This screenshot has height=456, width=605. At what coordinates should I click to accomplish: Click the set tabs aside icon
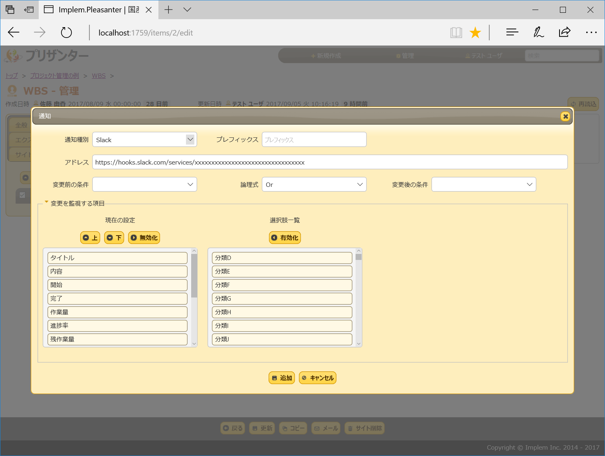pos(29,10)
